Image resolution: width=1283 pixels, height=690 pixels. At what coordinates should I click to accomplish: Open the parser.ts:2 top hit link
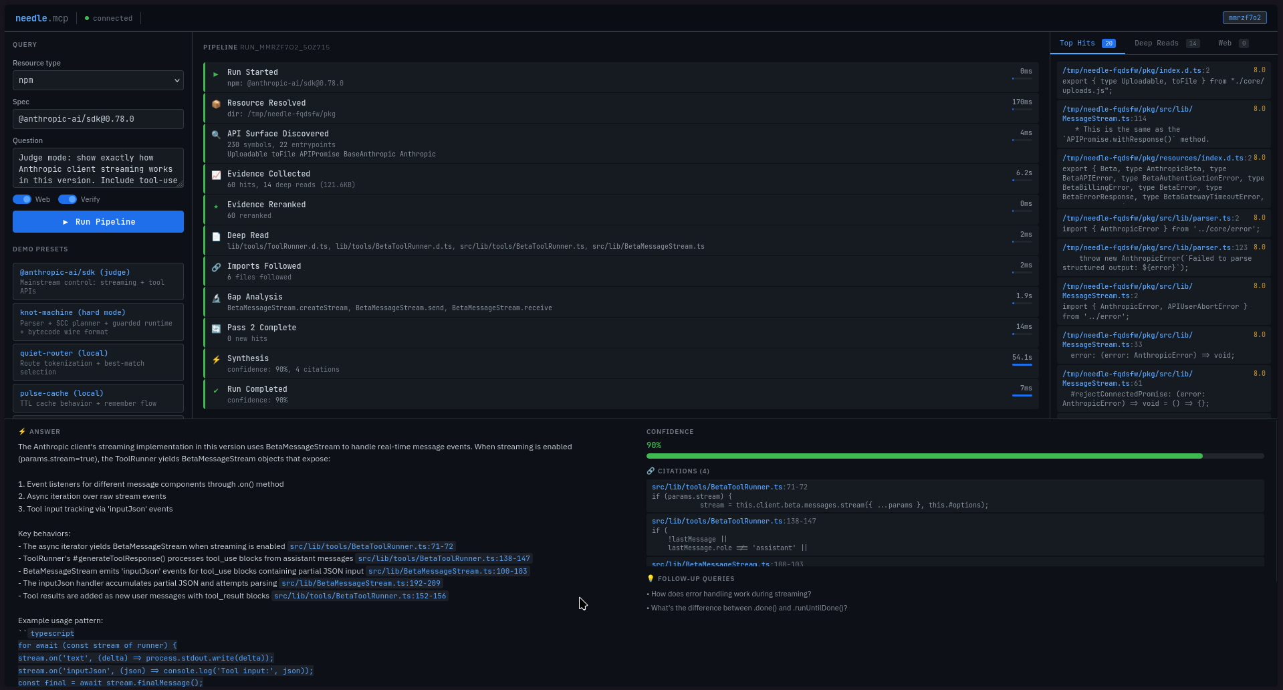1151,218
